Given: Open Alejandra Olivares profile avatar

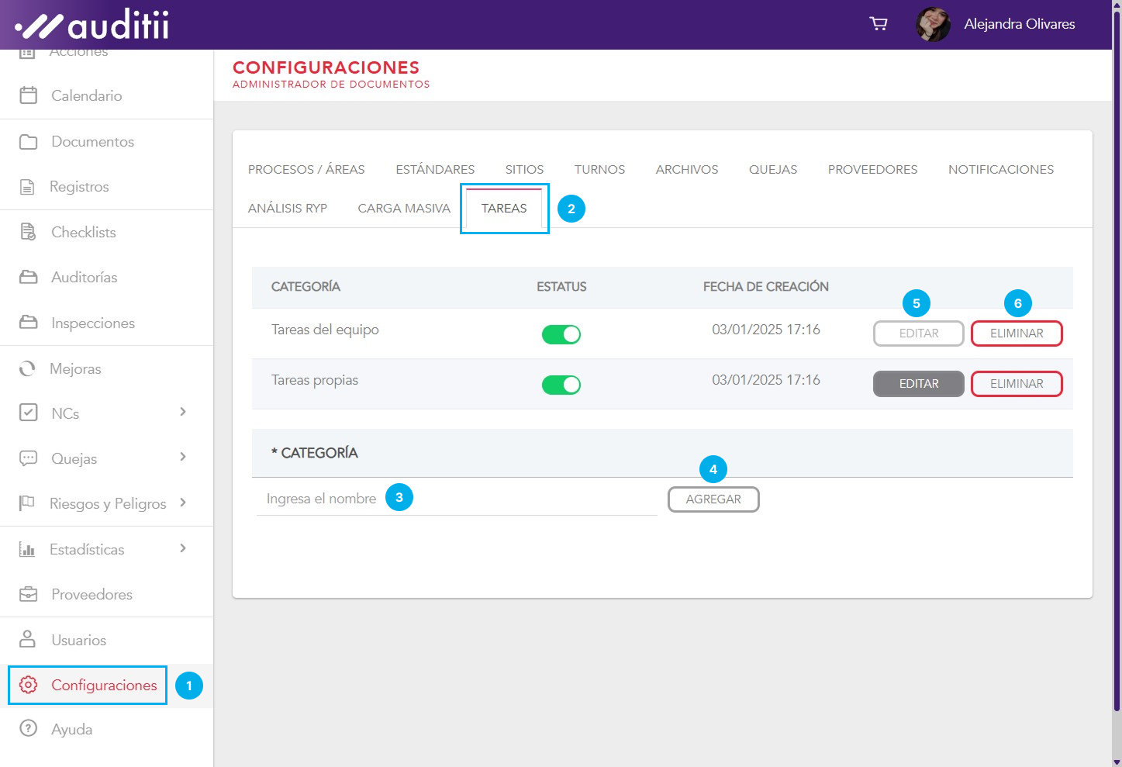Looking at the screenshot, I should point(933,24).
